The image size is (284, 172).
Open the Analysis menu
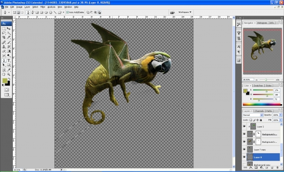[x=52, y=7]
